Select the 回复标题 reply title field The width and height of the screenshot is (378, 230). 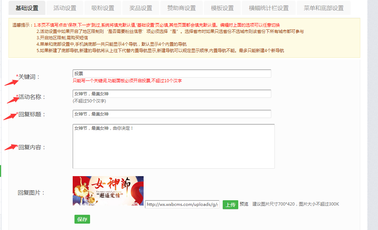click(172, 114)
